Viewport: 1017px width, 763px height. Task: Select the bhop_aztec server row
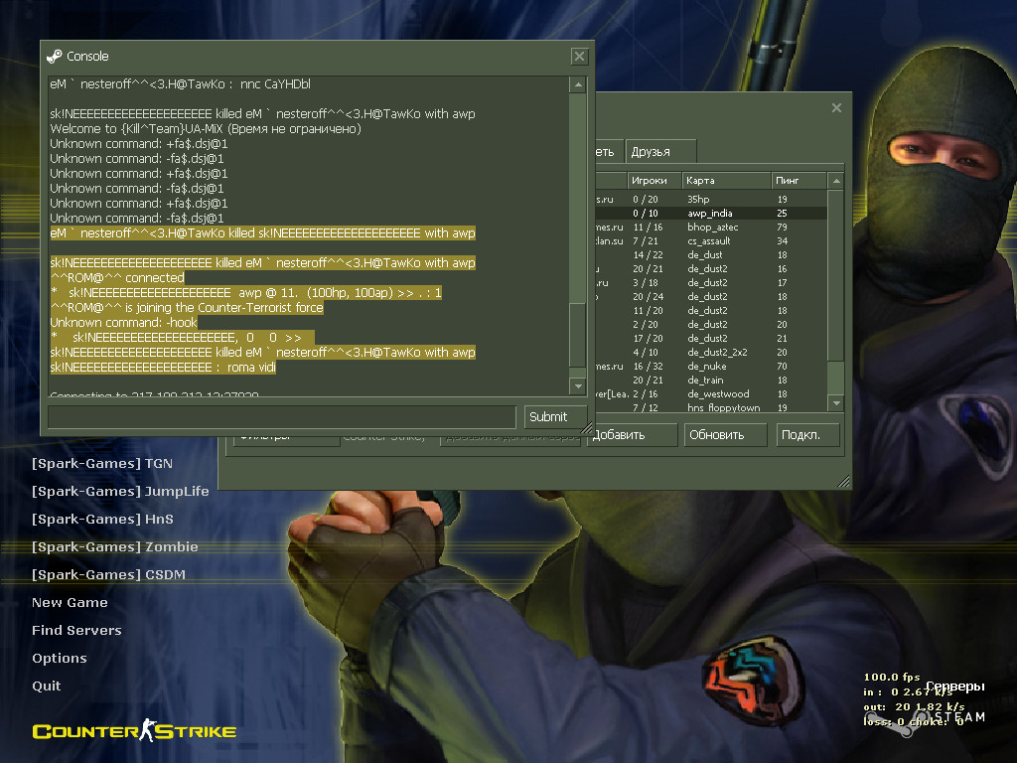[711, 228]
